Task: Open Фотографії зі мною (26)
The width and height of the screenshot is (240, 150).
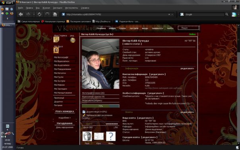Action: pos(93,93)
